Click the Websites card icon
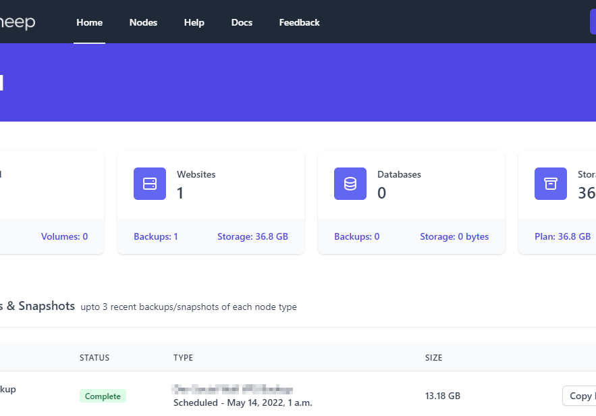This screenshot has height=416, width=596. (x=150, y=183)
